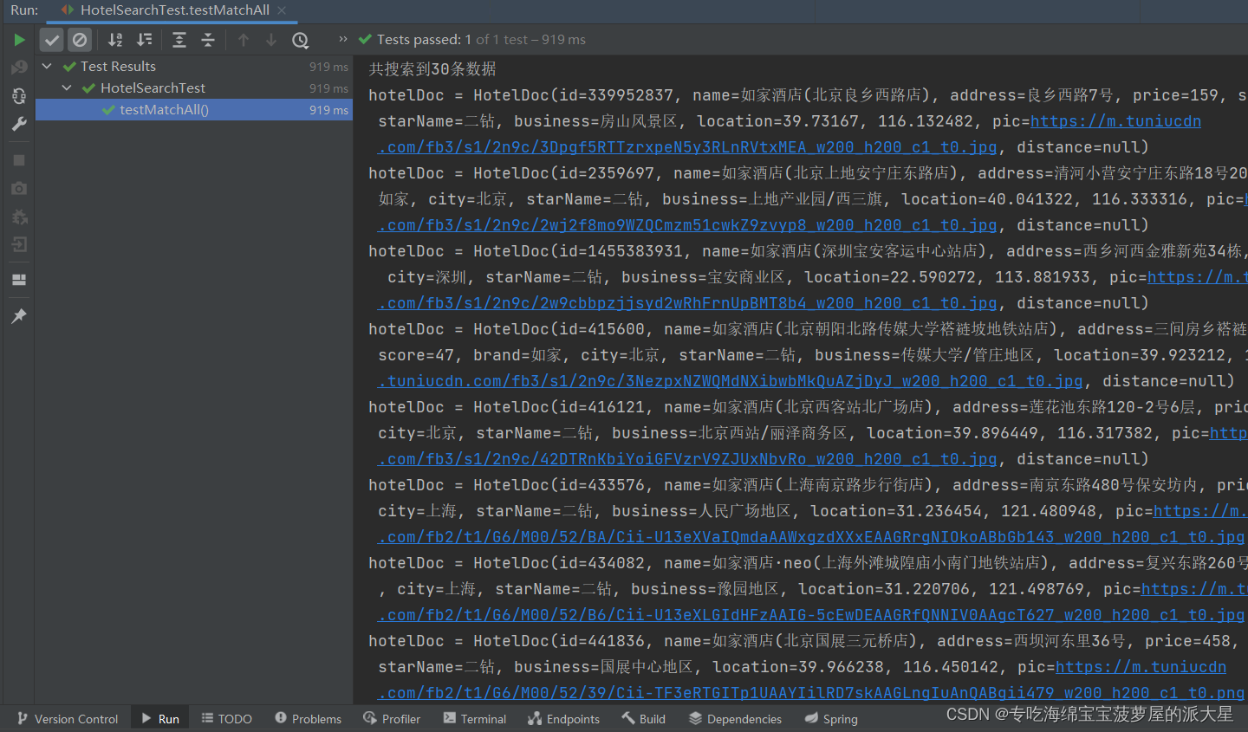Image resolution: width=1248 pixels, height=732 pixels.
Task: Expand all test tree nodes
Action: [179, 40]
